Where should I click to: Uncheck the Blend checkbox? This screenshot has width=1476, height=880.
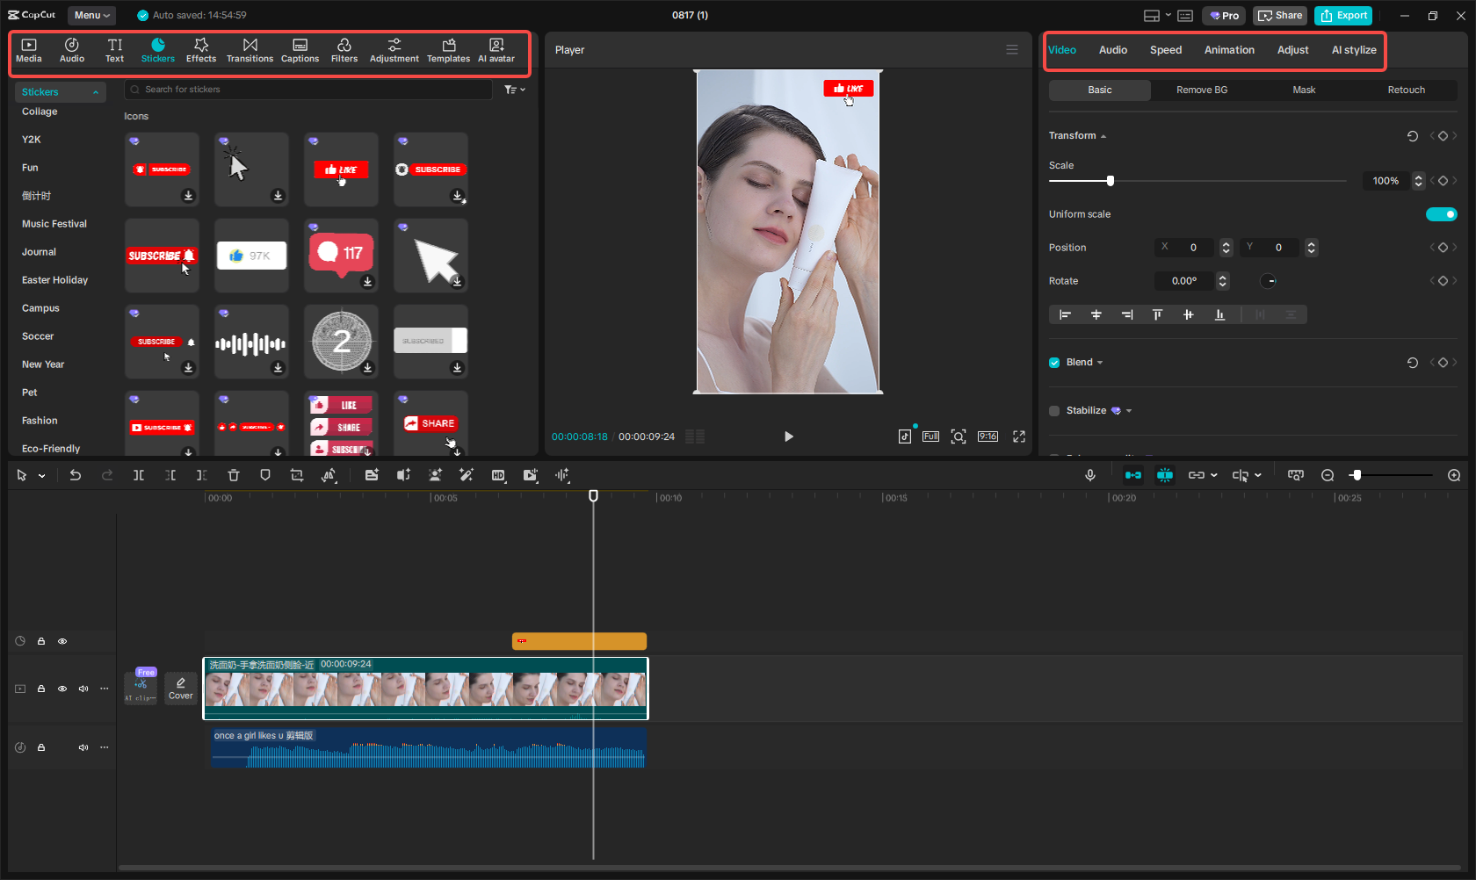tap(1054, 363)
